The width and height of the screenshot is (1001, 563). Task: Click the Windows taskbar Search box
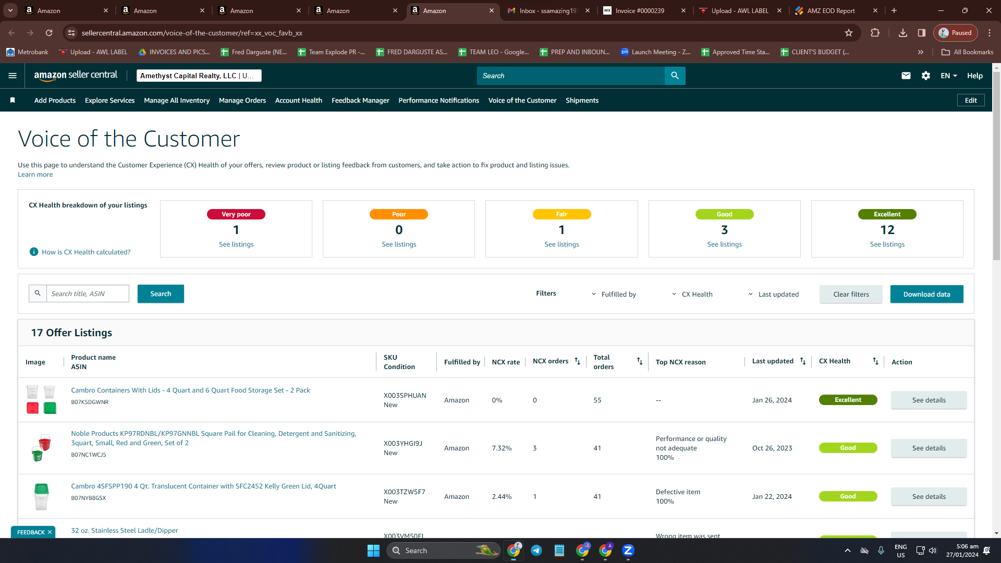click(x=443, y=550)
